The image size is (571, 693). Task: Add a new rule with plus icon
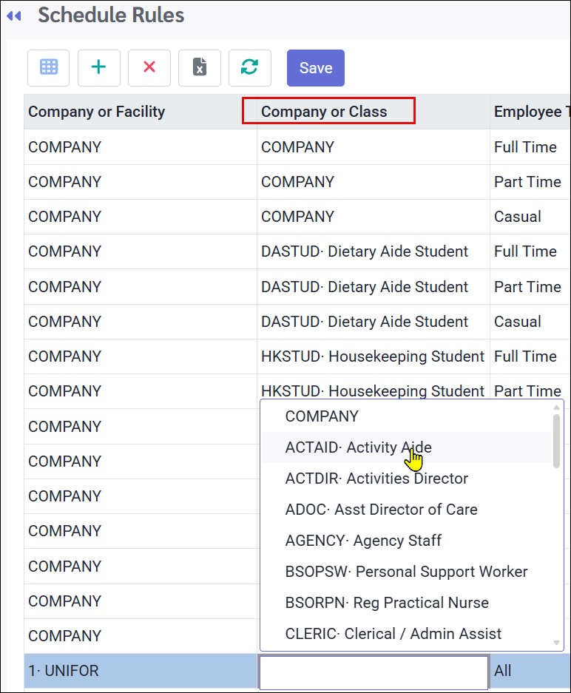click(x=98, y=67)
